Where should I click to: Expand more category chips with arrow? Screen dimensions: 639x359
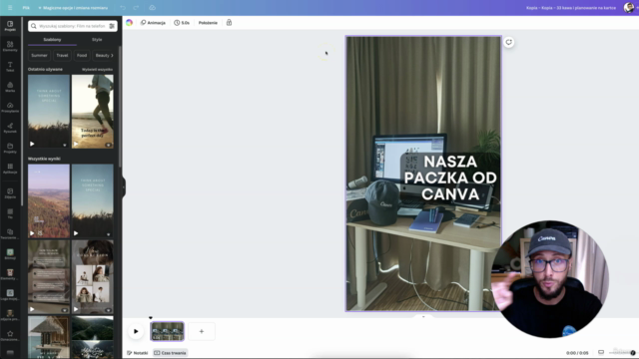112,56
